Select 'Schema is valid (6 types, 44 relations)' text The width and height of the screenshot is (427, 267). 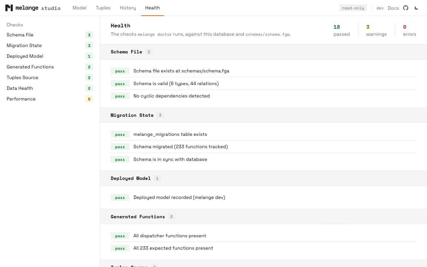(x=176, y=83)
